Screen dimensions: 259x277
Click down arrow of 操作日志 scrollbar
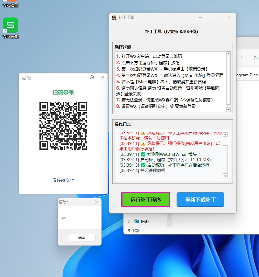225,176
